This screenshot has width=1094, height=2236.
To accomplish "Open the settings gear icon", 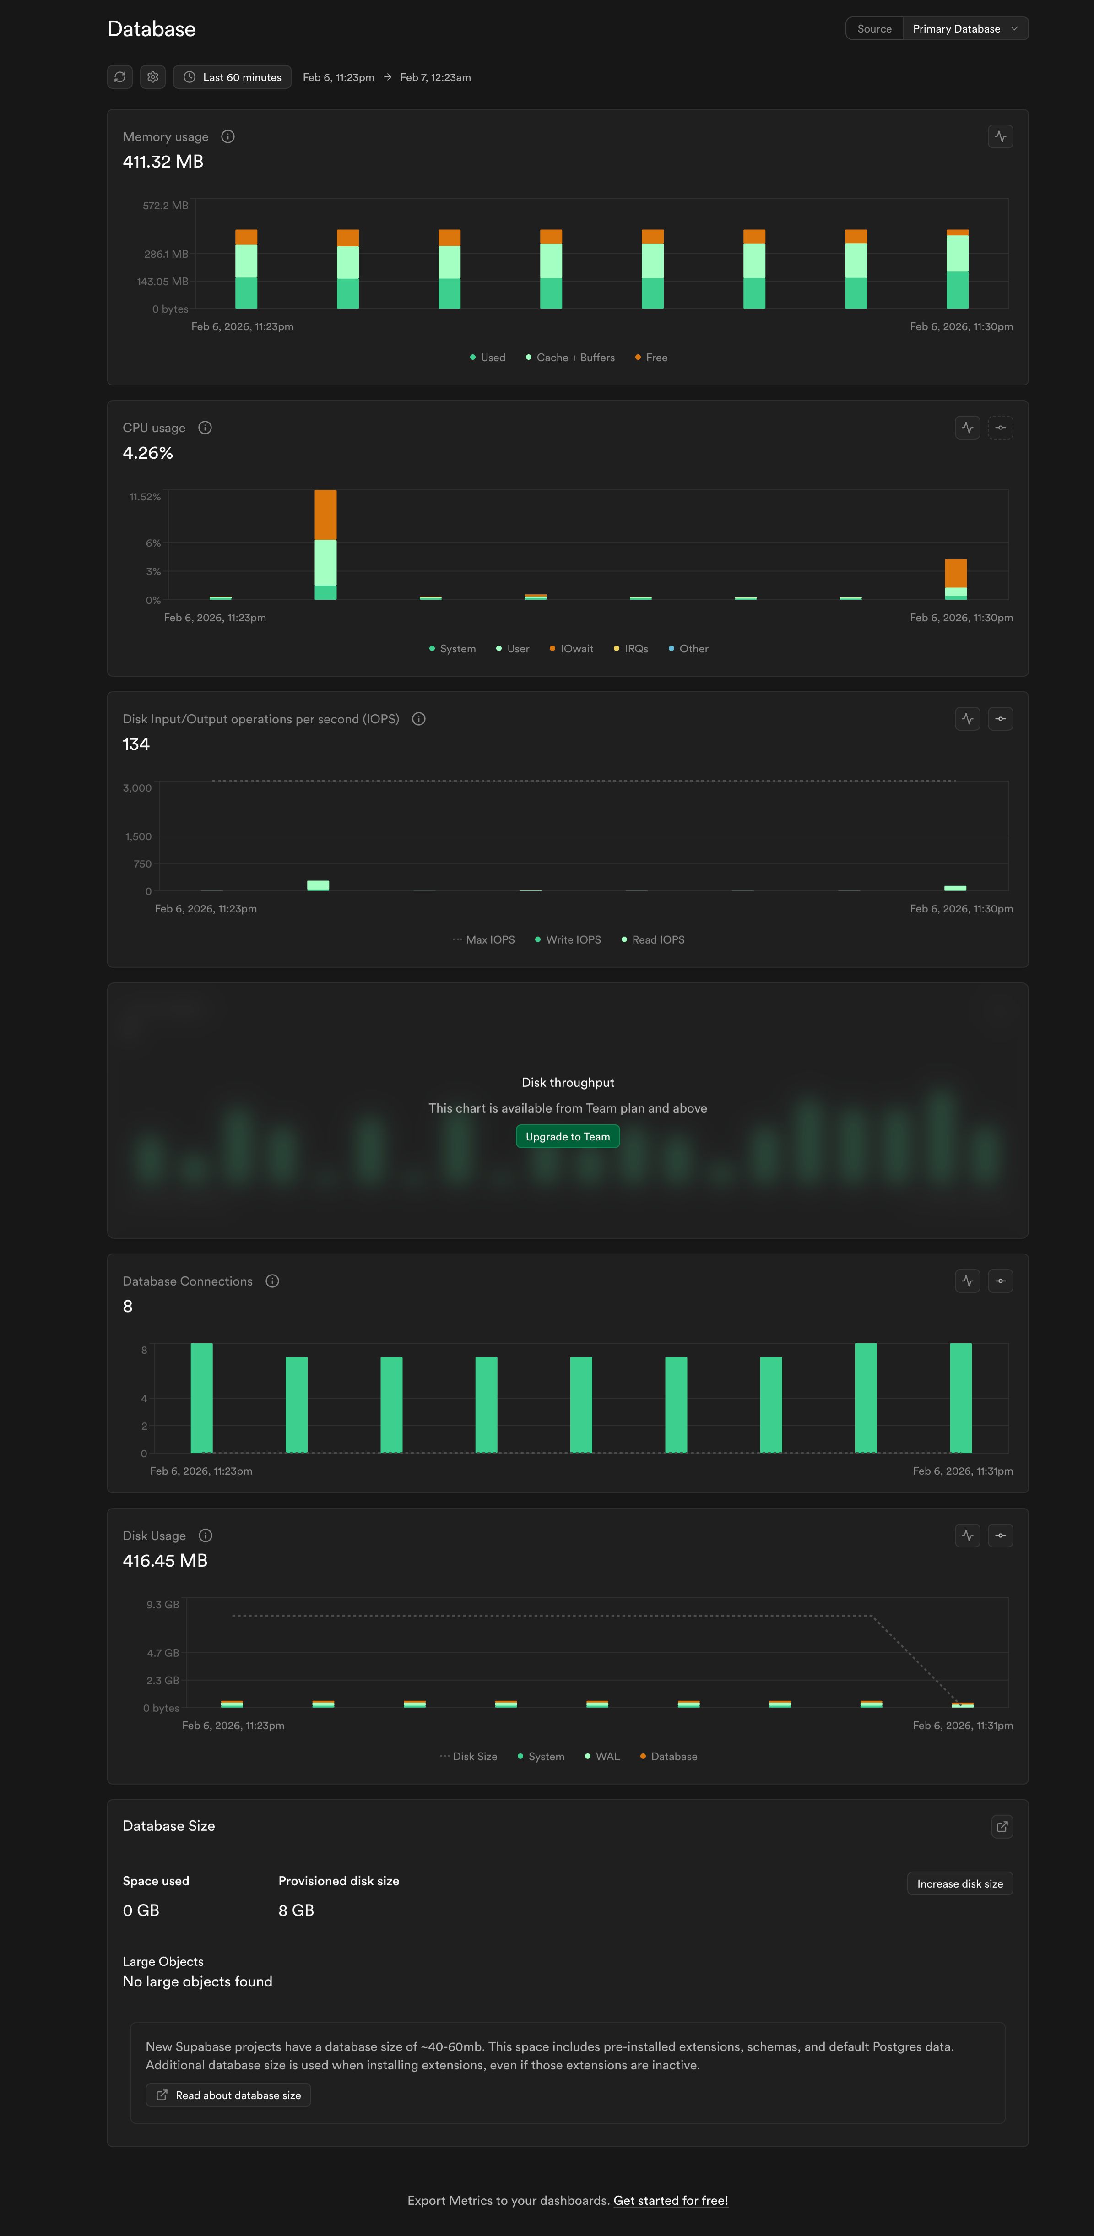I will click(x=153, y=77).
